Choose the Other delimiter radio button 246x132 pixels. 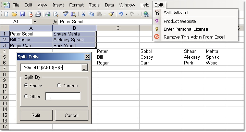click(x=26, y=96)
